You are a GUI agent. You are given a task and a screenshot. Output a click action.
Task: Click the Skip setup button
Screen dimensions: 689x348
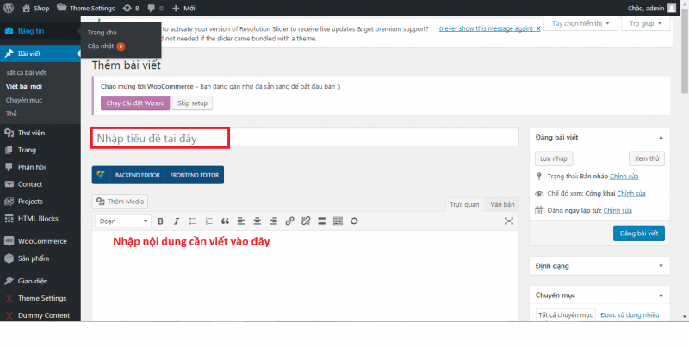pos(193,103)
